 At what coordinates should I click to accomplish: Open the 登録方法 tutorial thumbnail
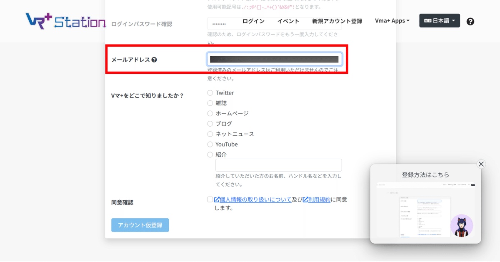coord(425,210)
